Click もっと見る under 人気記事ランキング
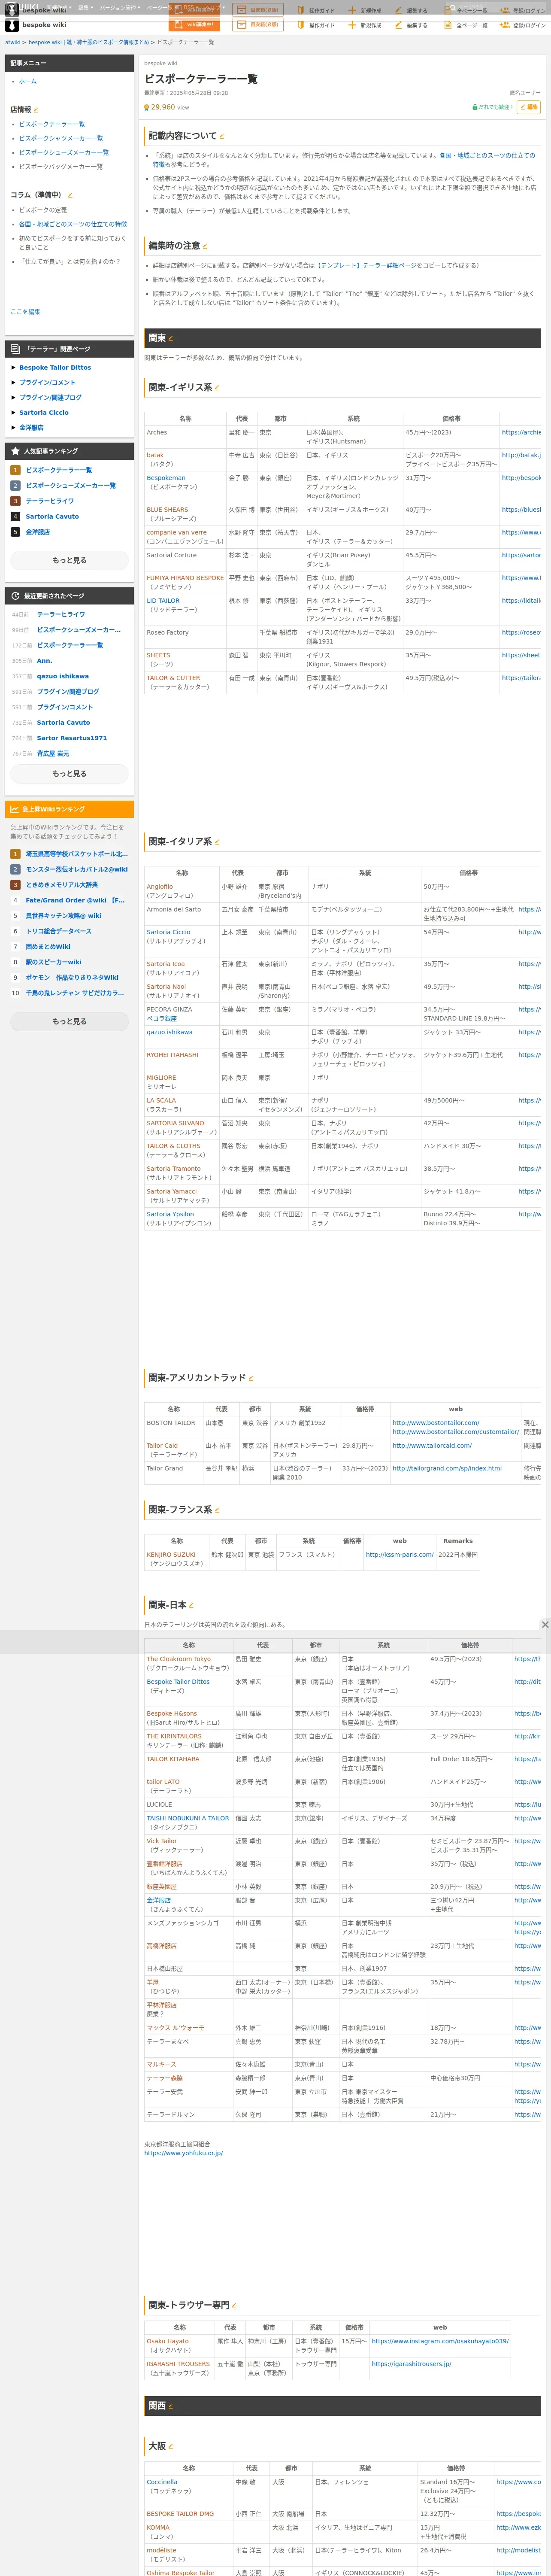The image size is (551, 2576). click(x=69, y=561)
